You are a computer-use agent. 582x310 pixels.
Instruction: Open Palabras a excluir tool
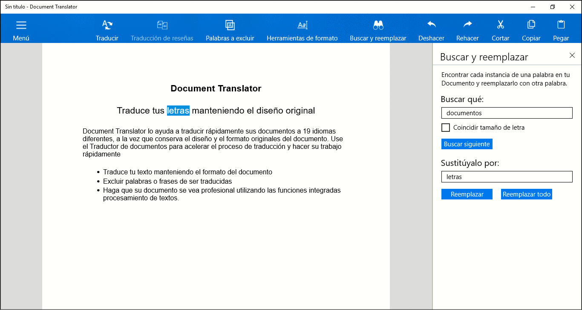coord(230,26)
